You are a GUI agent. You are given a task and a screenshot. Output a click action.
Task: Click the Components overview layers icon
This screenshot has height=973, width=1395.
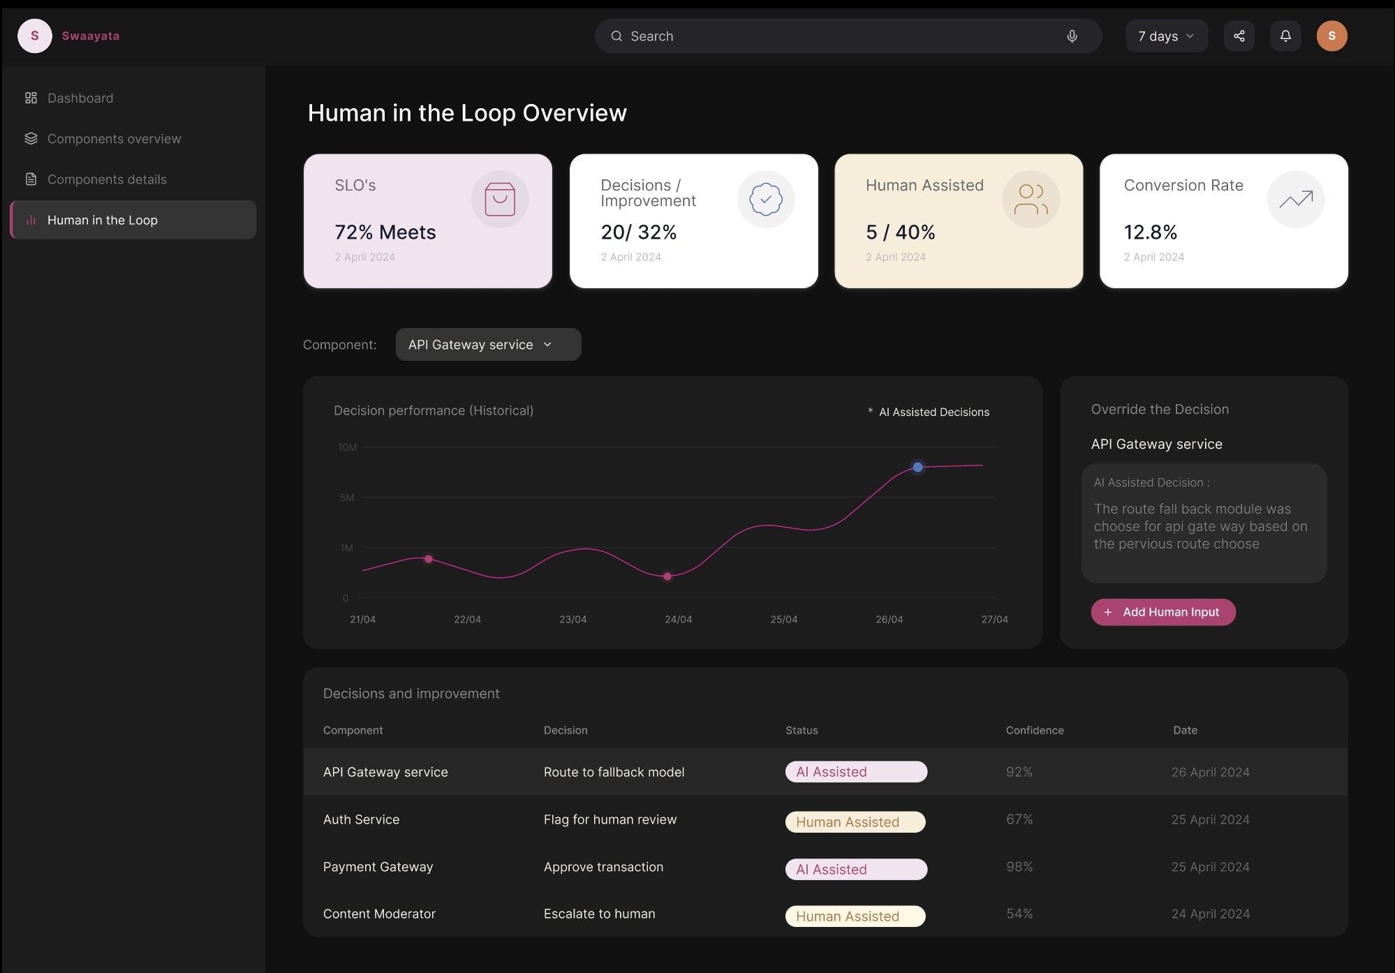coord(31,138)
